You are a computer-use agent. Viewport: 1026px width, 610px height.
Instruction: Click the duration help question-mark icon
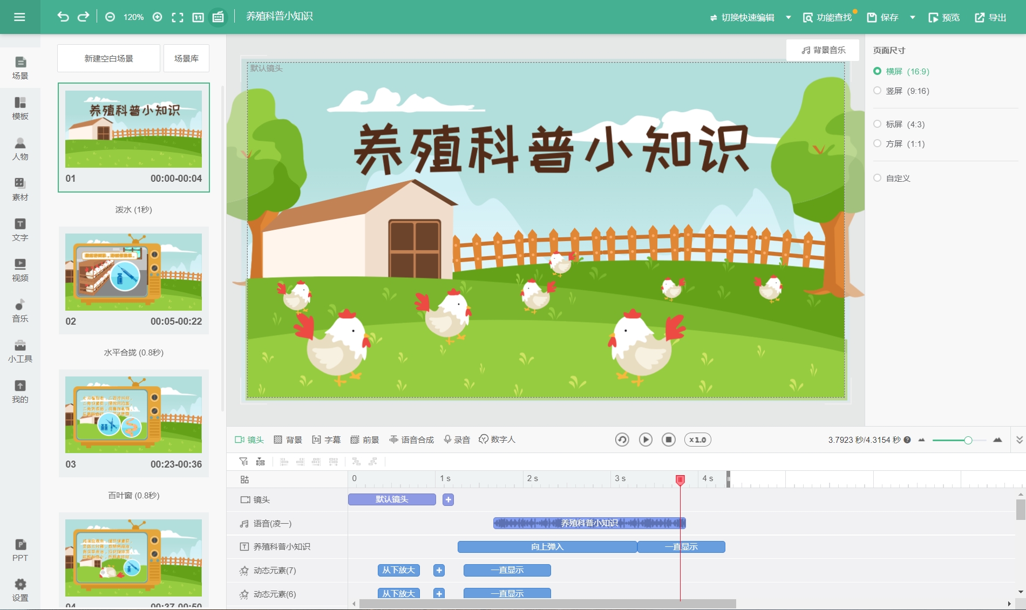(x=907, y=440)
